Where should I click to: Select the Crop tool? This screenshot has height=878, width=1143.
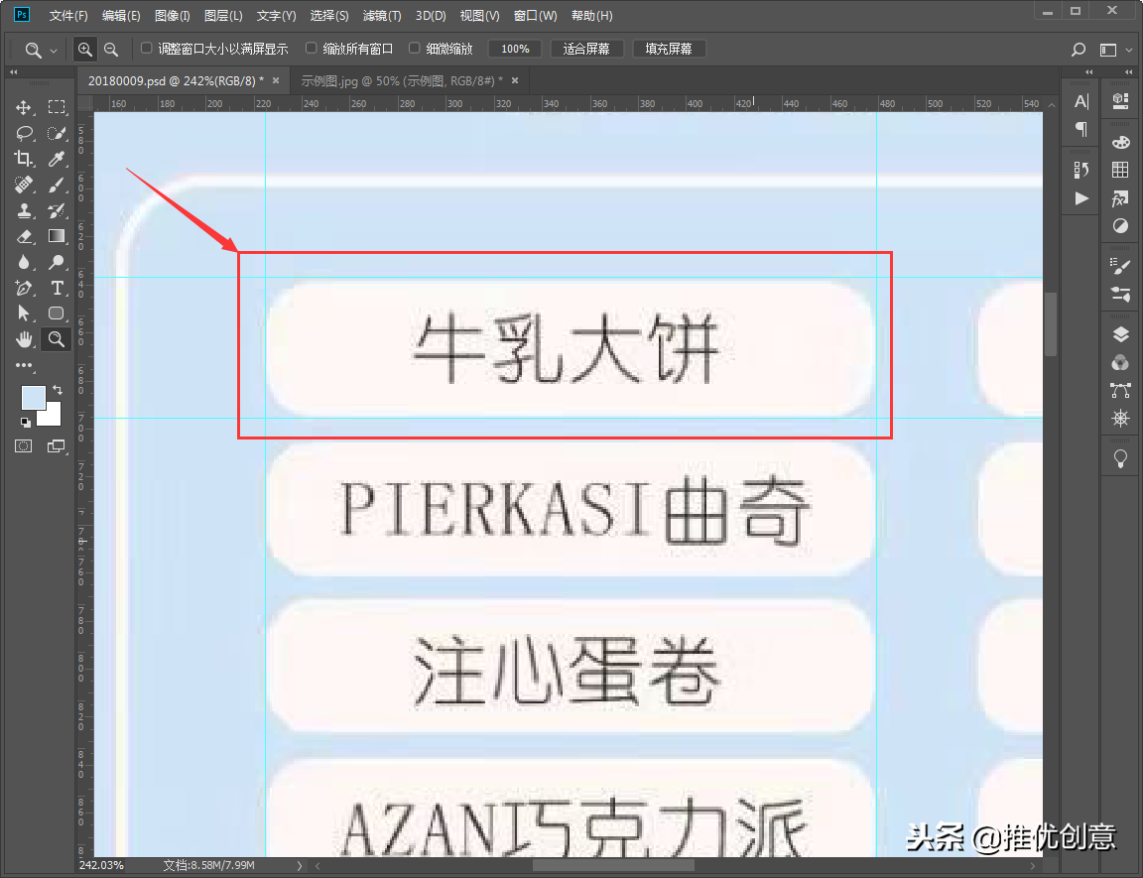24,159
